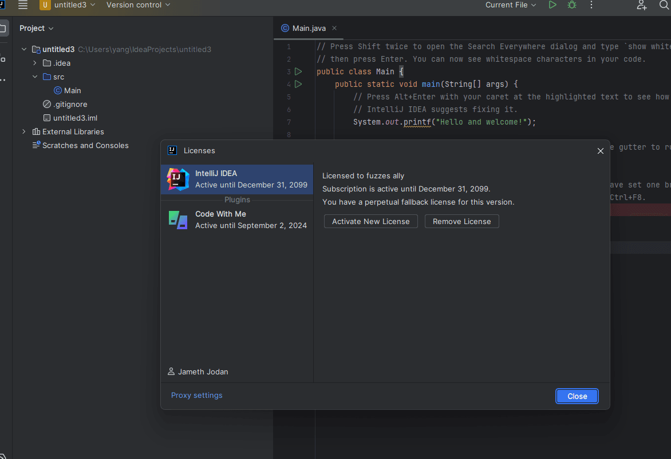Click Remove License button
Image resolution: width=671 pixels, height=459 pixels.
pos(461,221)
